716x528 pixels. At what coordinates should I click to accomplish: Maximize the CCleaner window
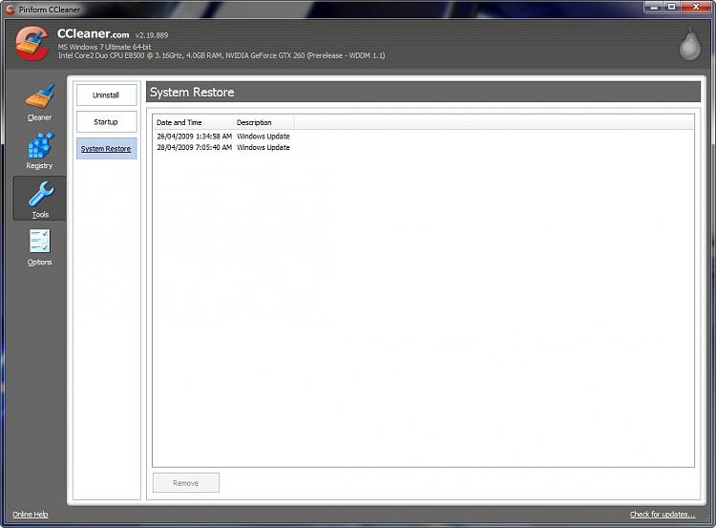[672, 7]
